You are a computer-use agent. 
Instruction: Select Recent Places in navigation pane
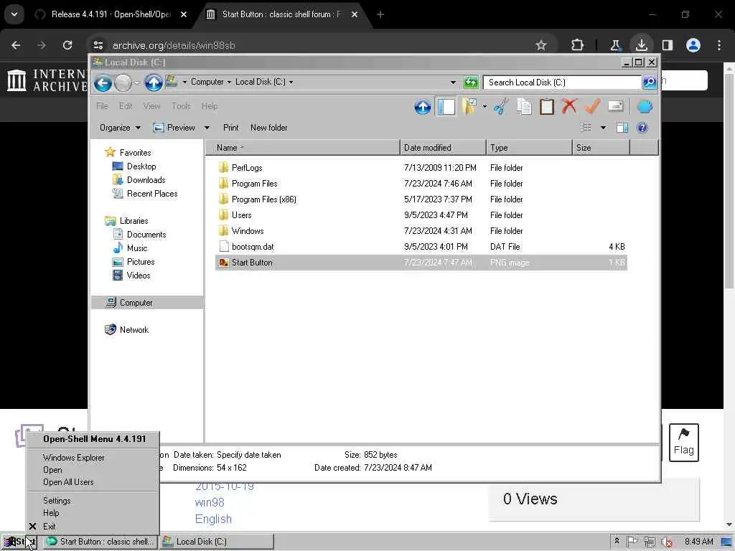click(x=145, y=194)
